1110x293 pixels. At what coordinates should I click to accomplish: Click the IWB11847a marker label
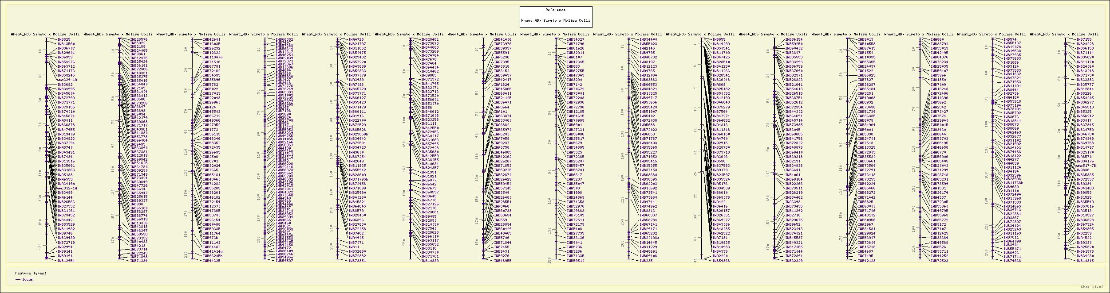pos(213,58)
